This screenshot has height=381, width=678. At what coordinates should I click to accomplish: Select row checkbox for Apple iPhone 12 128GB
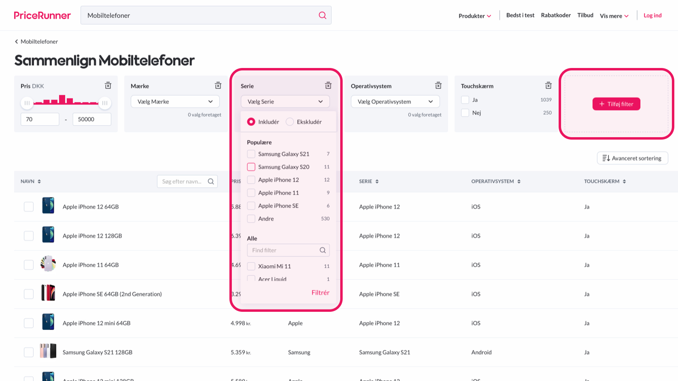tap(29, 236)
